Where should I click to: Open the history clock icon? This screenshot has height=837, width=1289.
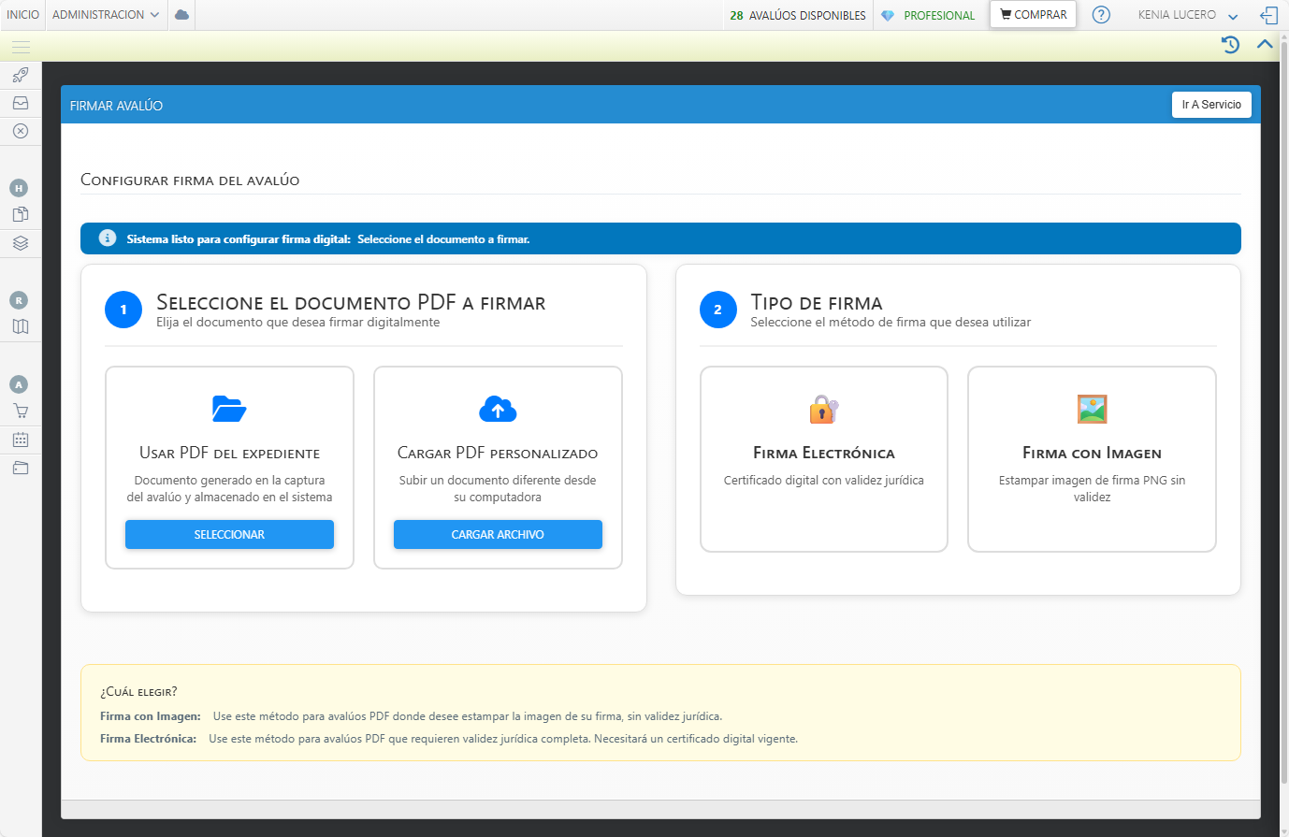click(x=1230, y=44)
